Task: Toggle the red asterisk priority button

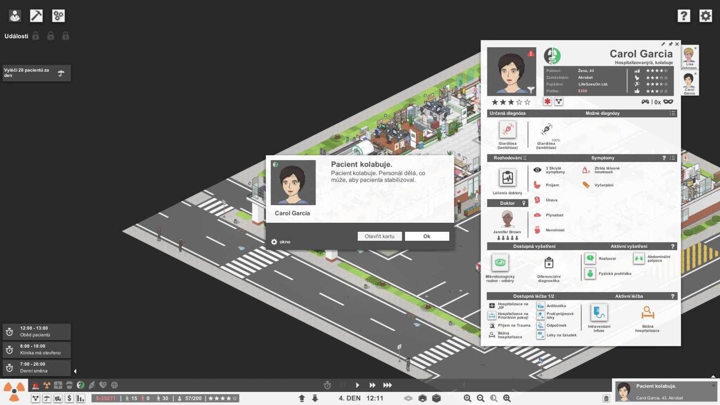Action: click(547, 102)
